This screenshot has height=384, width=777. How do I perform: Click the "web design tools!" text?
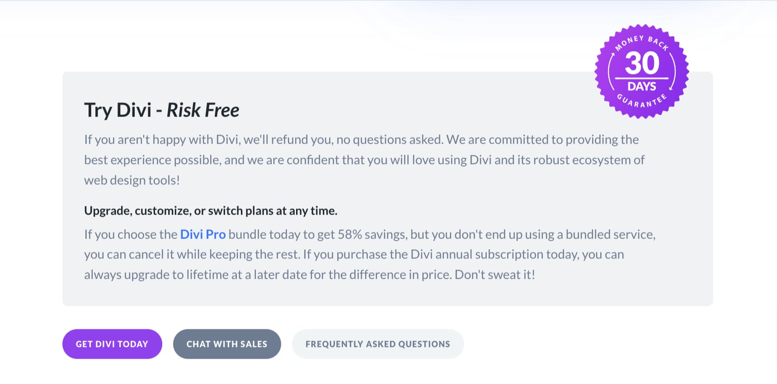pyautogui.click(x=132, y=180)
